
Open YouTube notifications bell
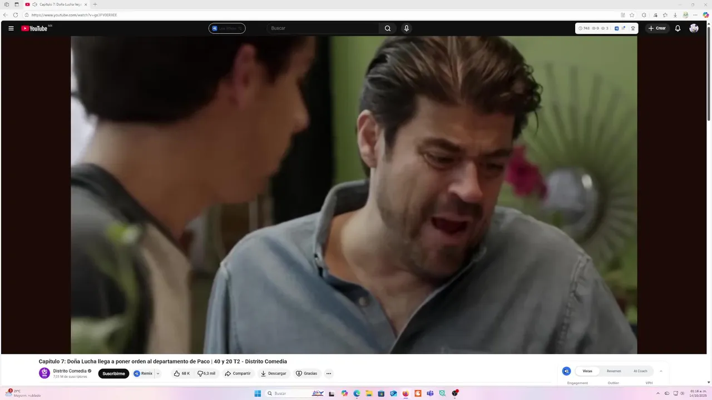pos(678,28)
